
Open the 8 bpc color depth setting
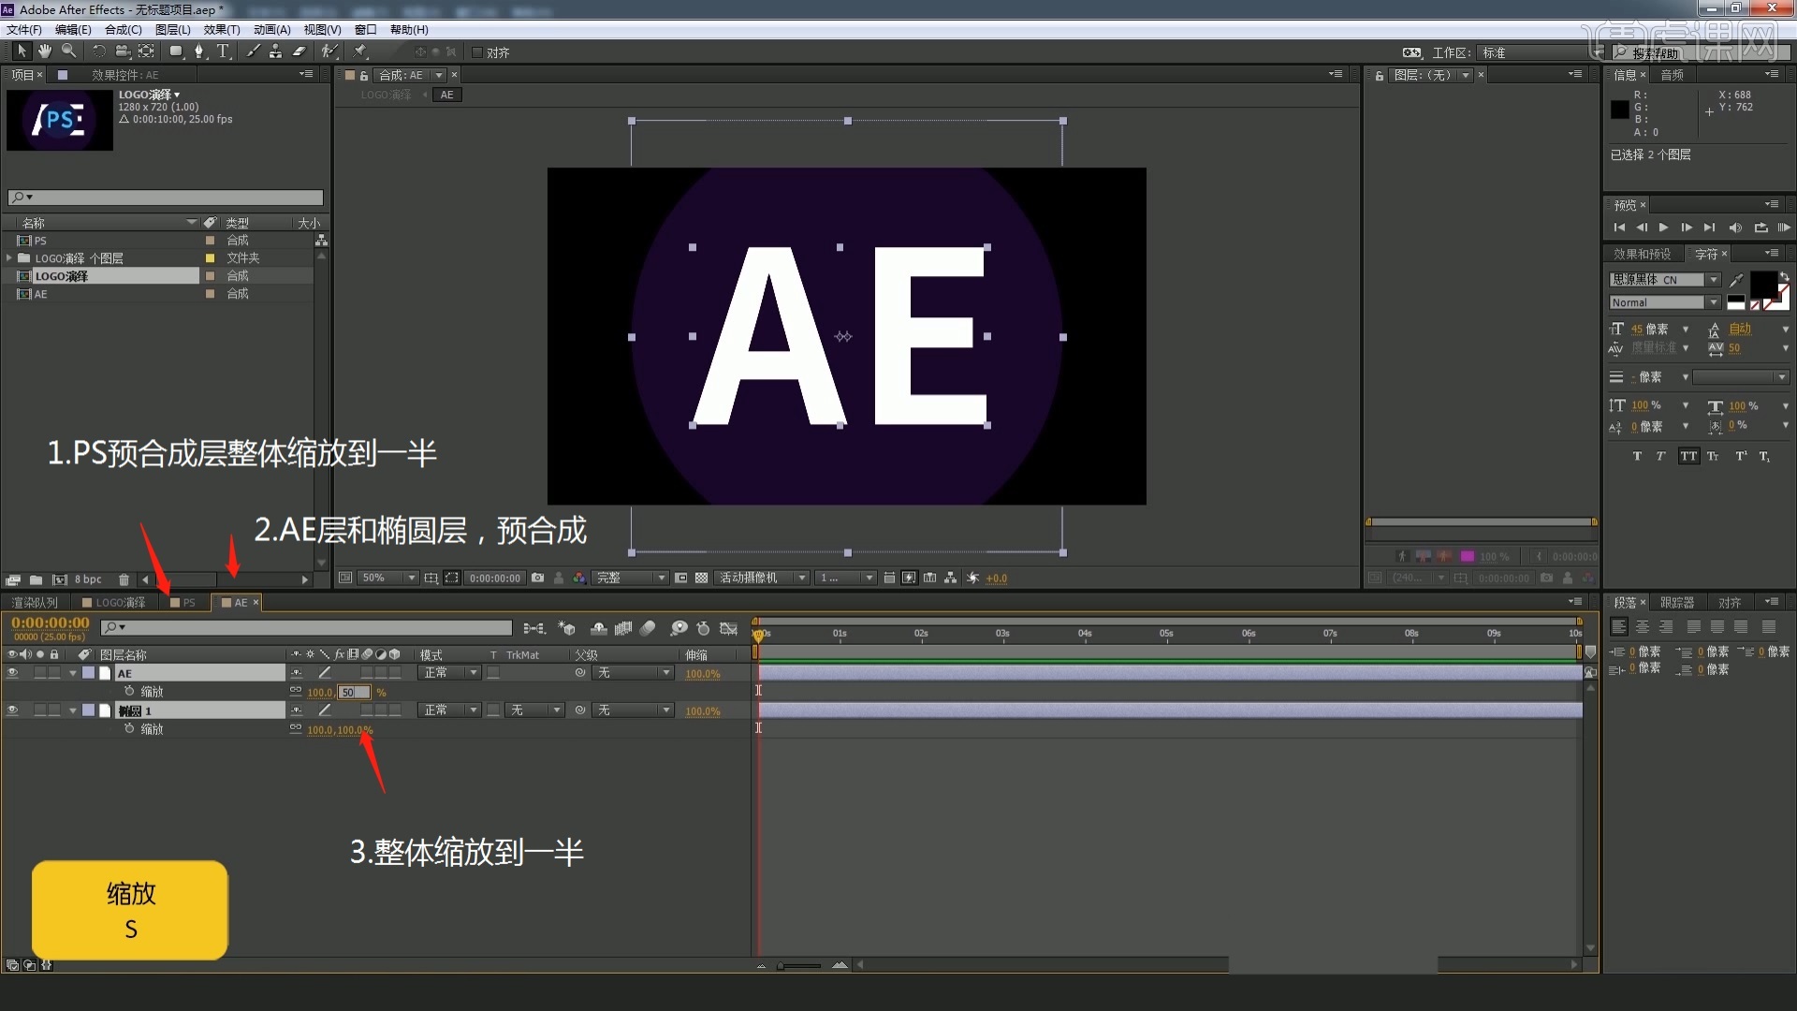[x=88, y=579]
